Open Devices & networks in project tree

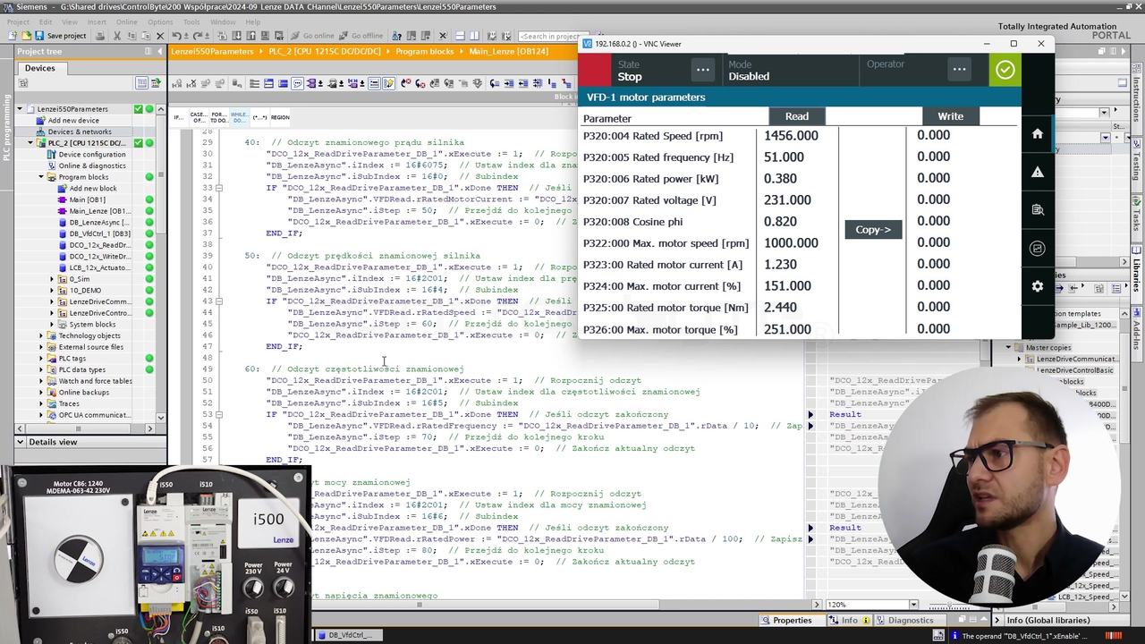pyautogui.click(x=80, y=131)
